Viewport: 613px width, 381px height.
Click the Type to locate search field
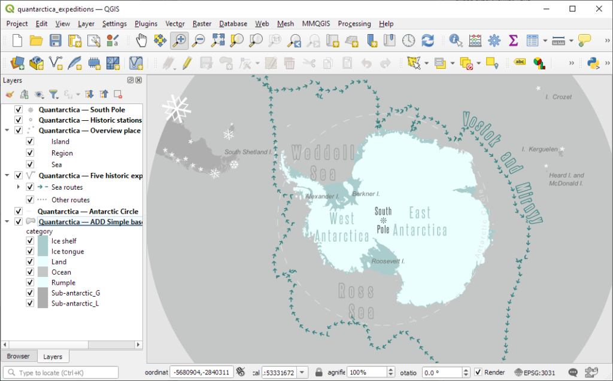61,373
